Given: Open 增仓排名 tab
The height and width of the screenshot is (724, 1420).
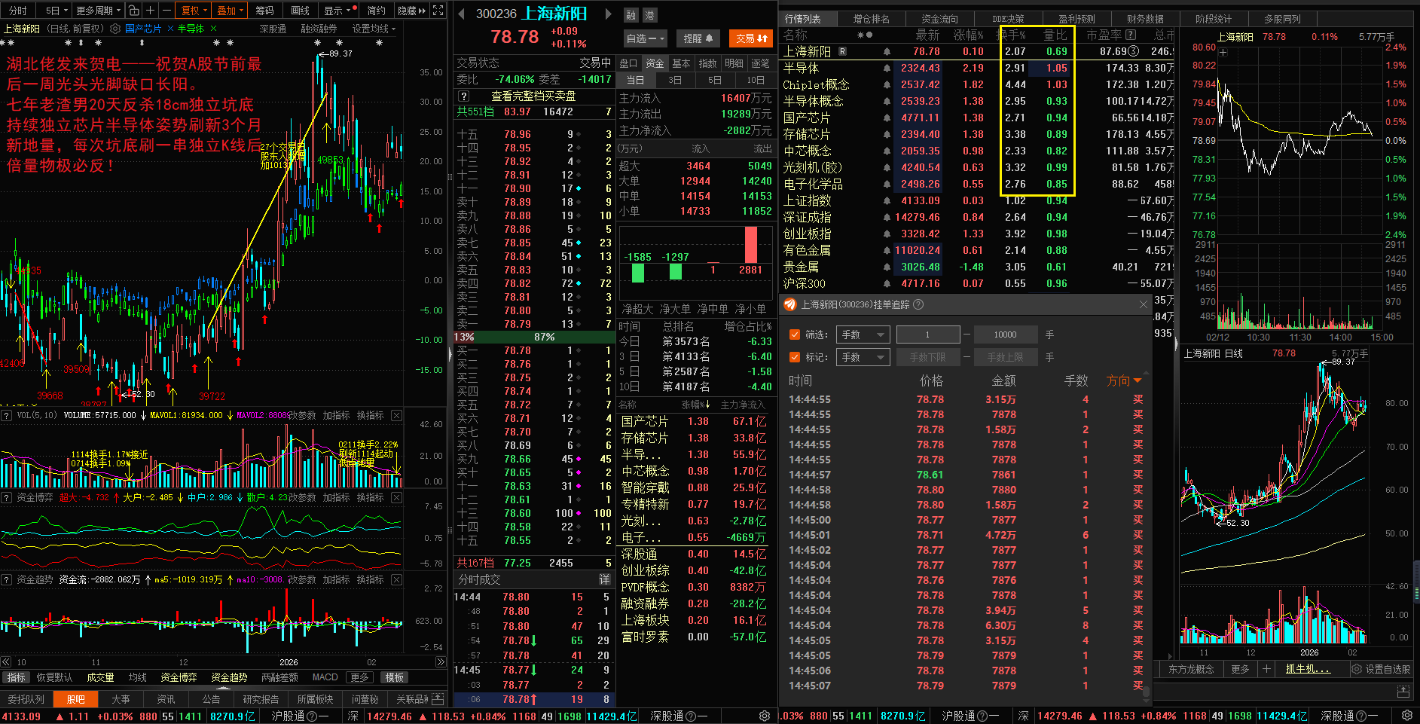Looking at the screenshot, I should [871, 19].
